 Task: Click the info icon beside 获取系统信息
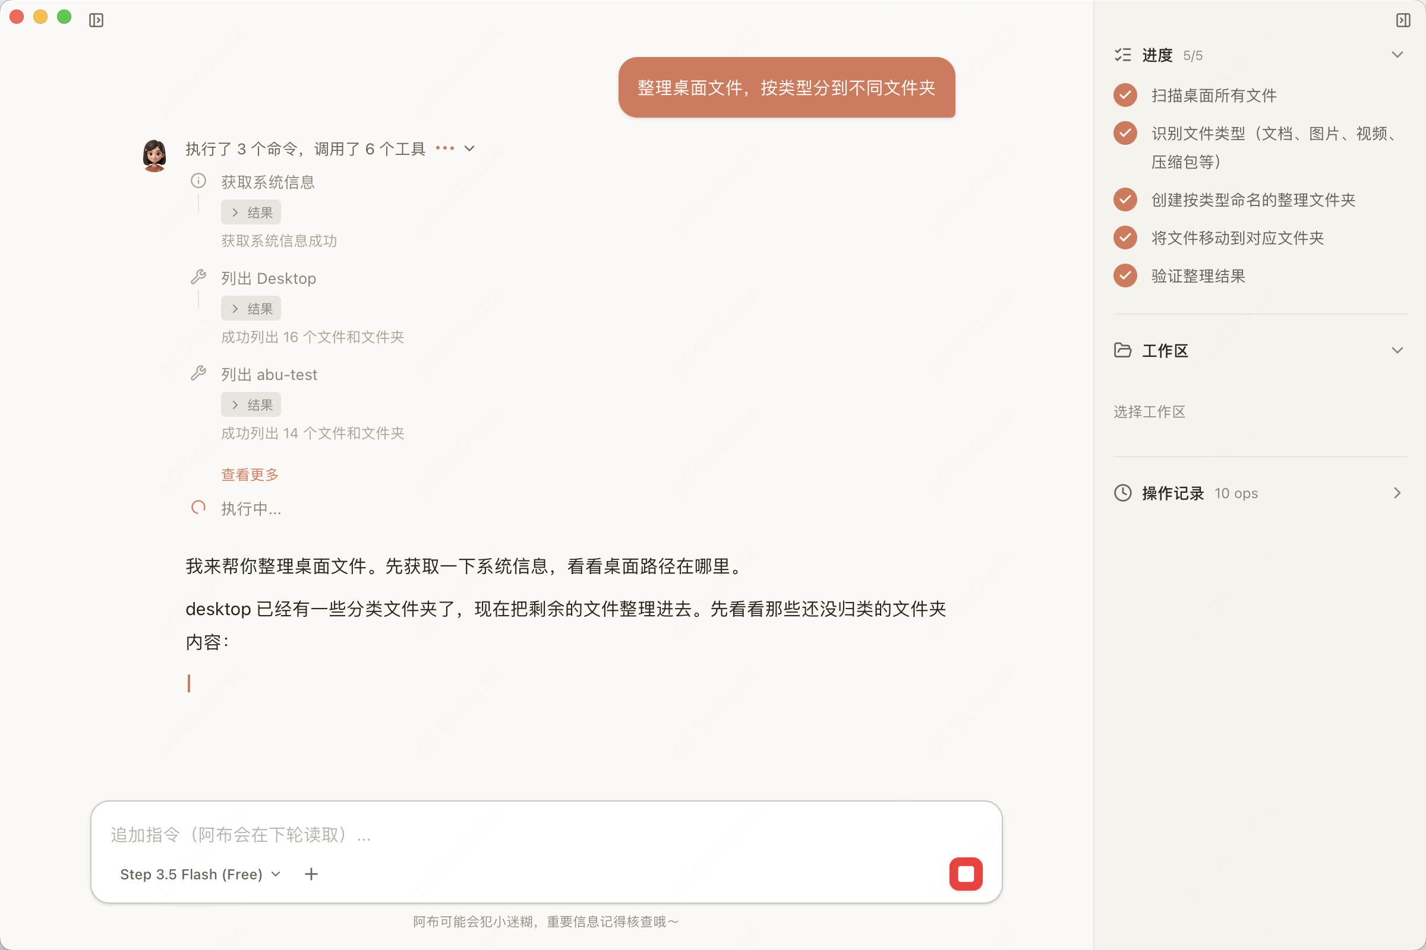click(198, 180)
